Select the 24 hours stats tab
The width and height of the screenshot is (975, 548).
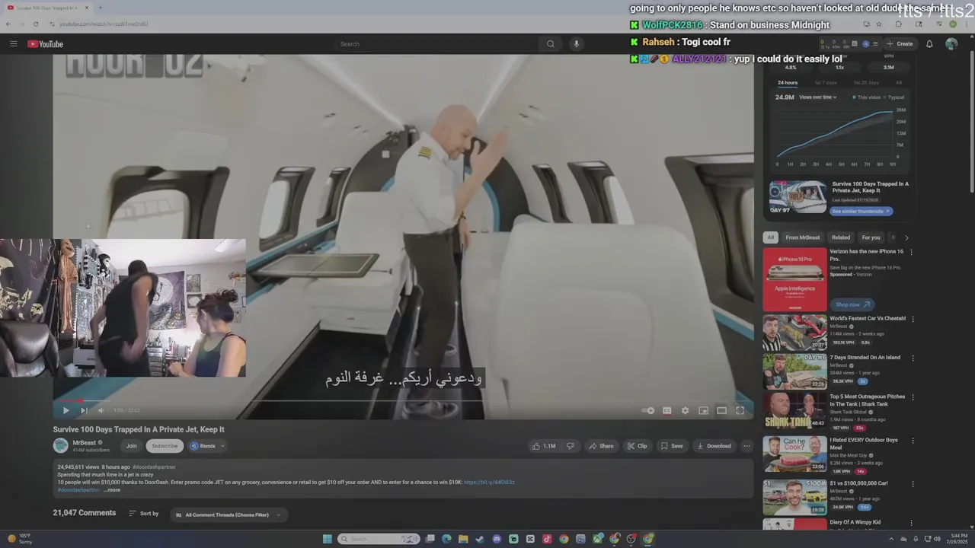coord(788,82)
